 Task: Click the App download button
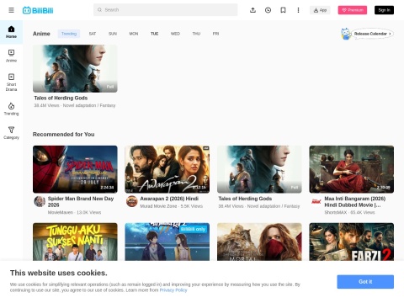(320, 10)
